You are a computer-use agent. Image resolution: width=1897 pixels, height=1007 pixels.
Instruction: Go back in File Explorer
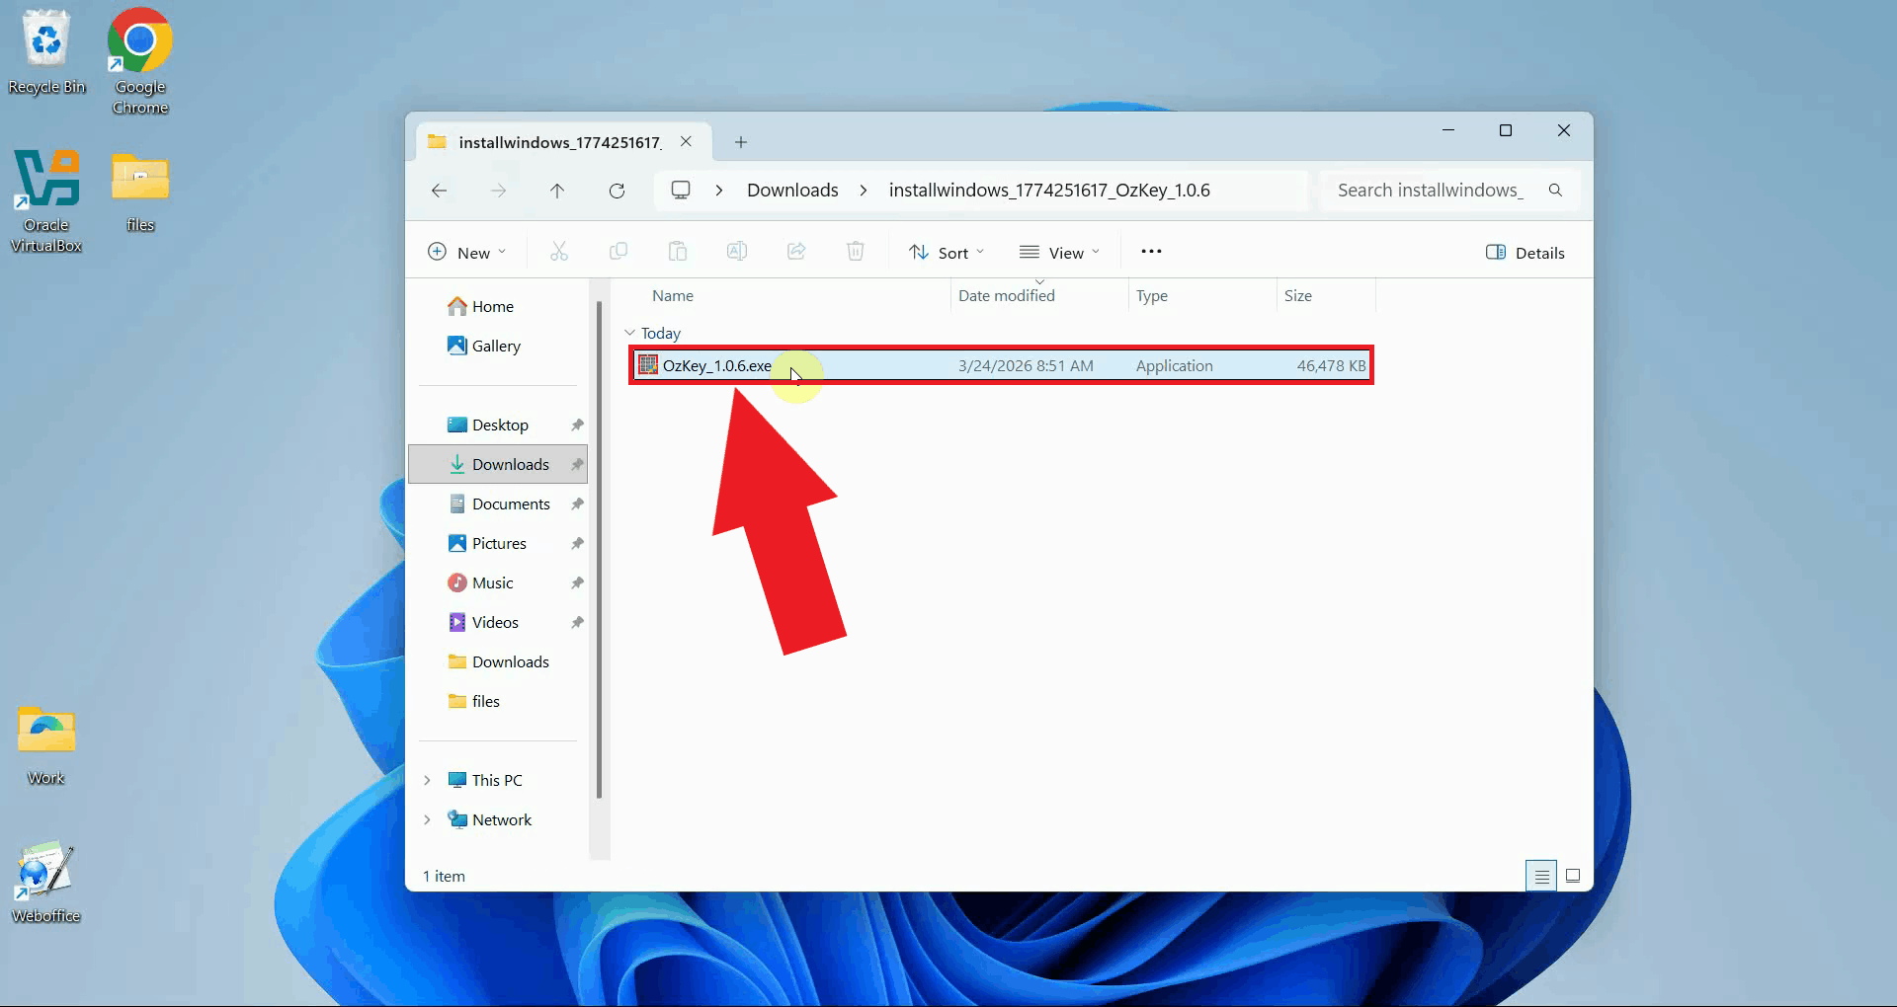coord(440,191)
